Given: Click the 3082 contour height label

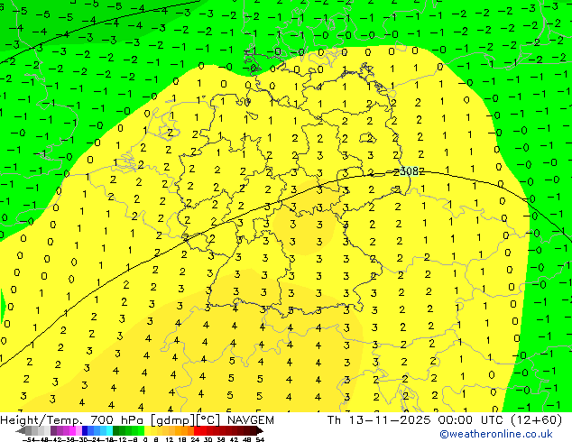Looking at the screenshot, I should 411,171.
